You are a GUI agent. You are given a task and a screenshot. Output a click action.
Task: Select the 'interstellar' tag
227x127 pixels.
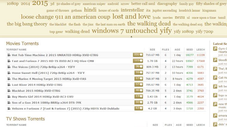click(x=132, y=10)
